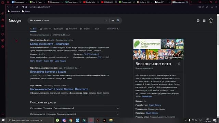
Task: Focus the Google search input field
Action: (67, 20)
